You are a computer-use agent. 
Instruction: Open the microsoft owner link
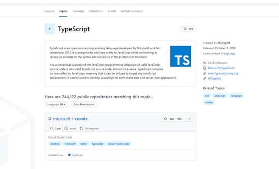click(x=62, y=119)
